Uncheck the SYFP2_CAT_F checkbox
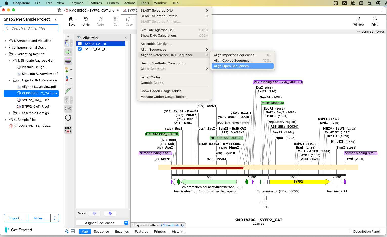The width and height of the screenshot is (387, 237). 80,49
